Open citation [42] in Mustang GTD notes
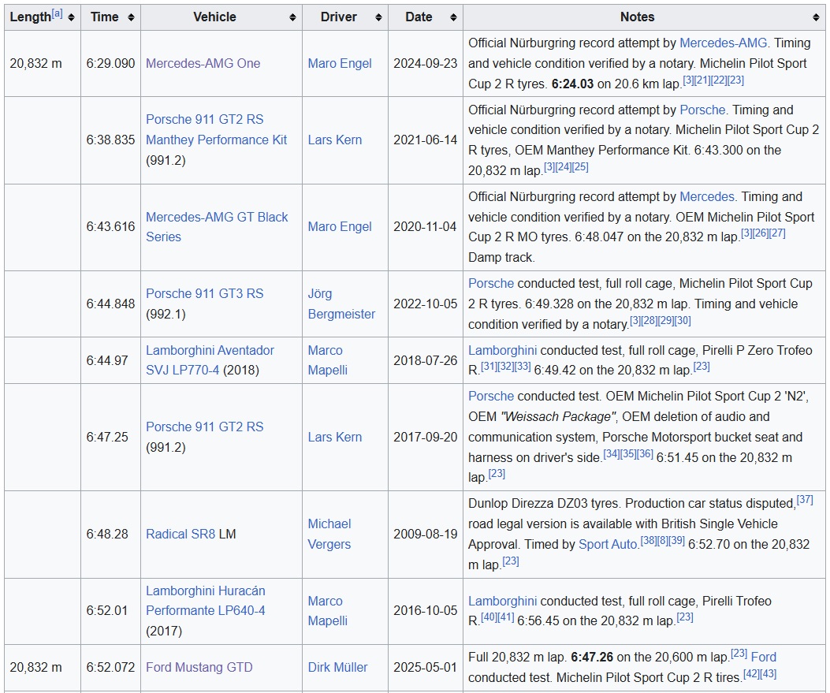830x693 pixels. (752, 674)
